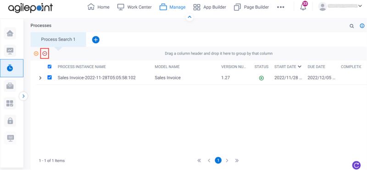This screenshot has width=367, height=170.
Task: Go to next page
Action: tap(227, 161)
